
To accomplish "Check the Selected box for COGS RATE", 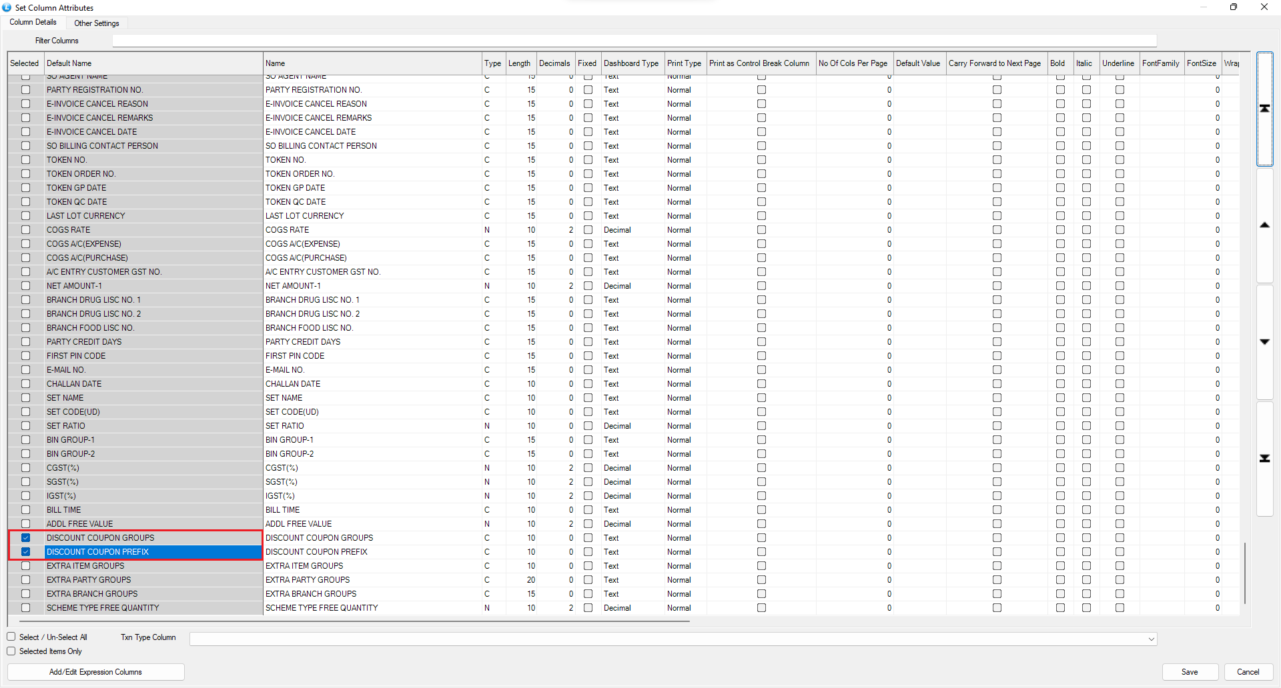I will click(x=25, y=230).
